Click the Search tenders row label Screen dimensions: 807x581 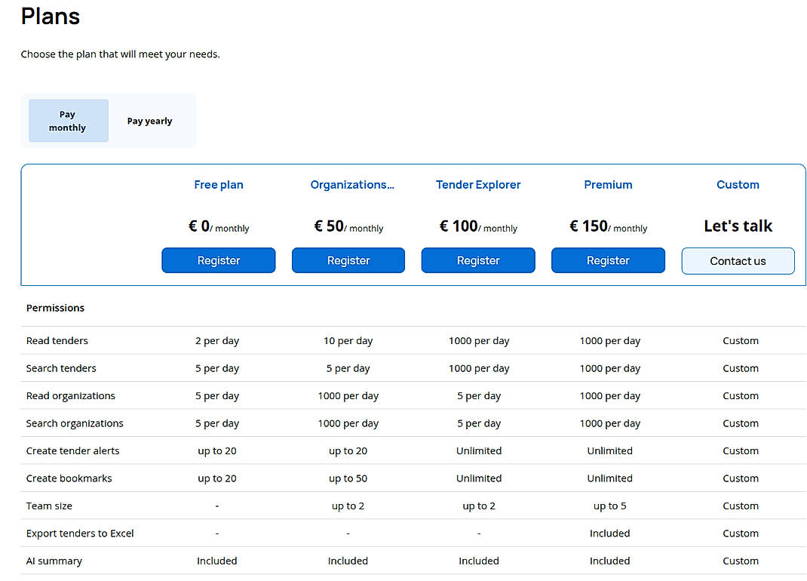[61, 368]
